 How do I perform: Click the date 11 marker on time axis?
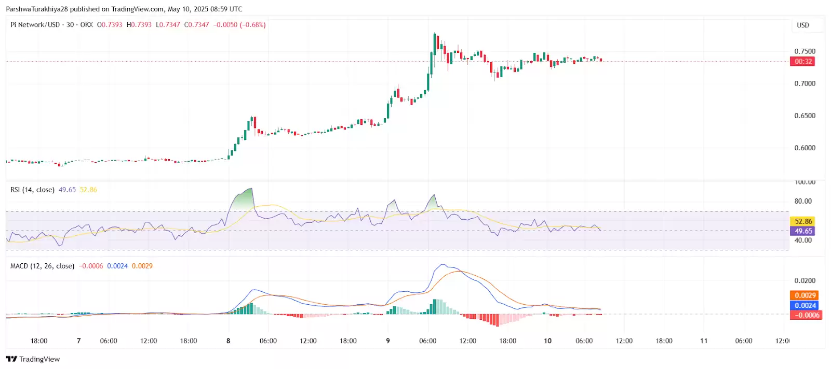(704, 340)
